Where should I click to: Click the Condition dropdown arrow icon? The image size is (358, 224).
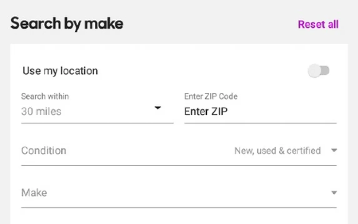point(334,151)
